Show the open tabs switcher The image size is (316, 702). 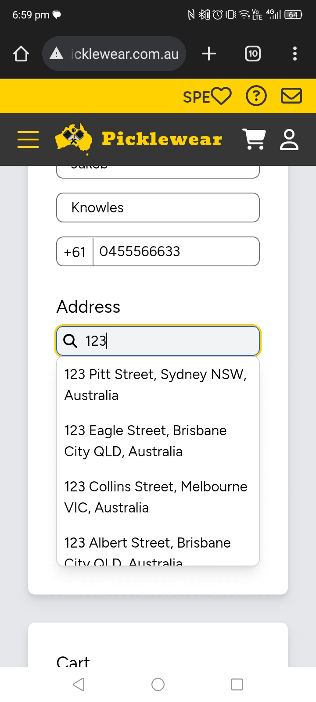click(x=253, y=54)
